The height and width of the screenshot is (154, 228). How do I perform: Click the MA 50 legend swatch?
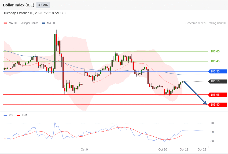(x=44, y=23)
